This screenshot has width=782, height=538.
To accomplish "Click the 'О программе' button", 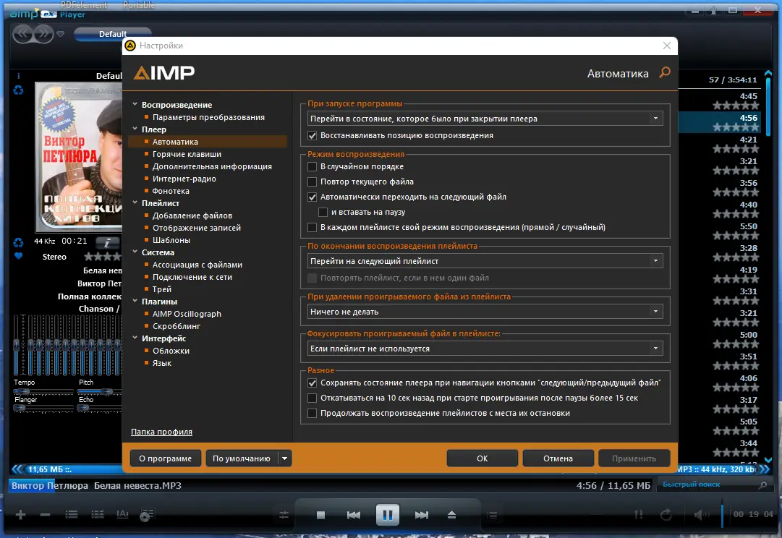I will 165,458.
